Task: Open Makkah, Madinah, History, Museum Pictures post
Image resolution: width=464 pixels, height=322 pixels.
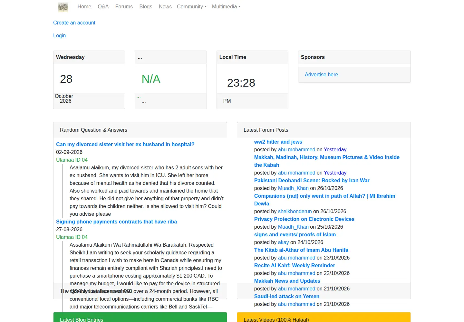Action: coord(327,161)
